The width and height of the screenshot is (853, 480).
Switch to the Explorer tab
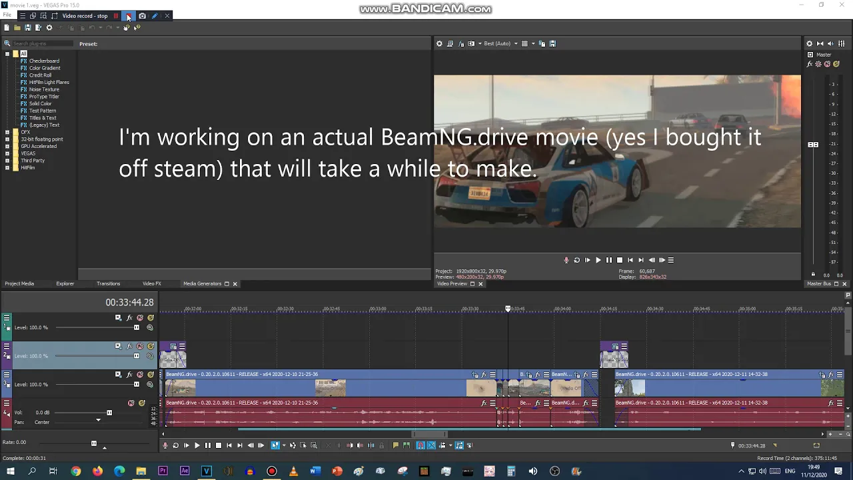tap(65, 284)
